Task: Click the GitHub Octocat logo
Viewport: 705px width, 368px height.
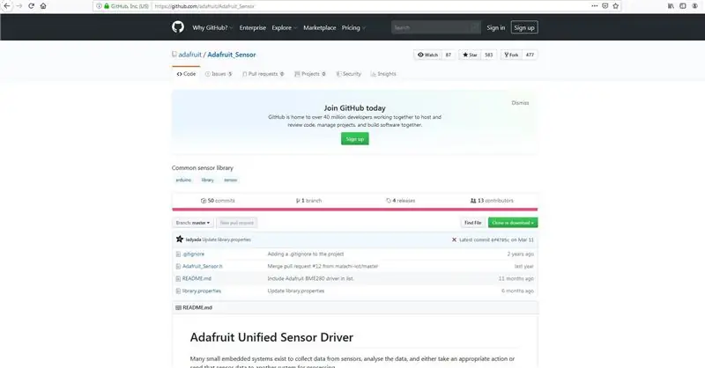Action: 178,27
